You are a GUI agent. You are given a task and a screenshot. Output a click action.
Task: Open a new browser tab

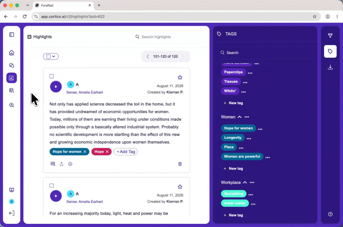[99, 5]
